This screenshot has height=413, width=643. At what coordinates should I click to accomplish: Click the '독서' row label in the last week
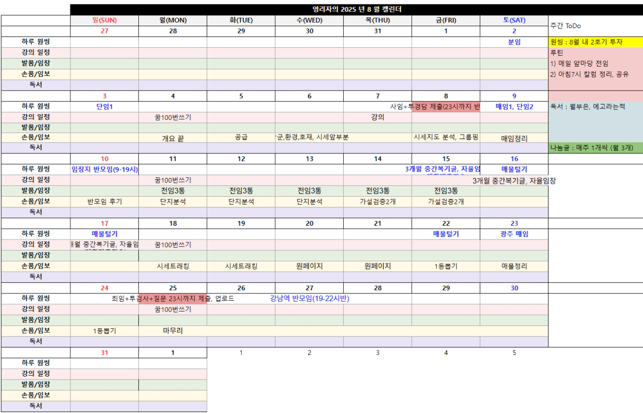tap(35, 406)
